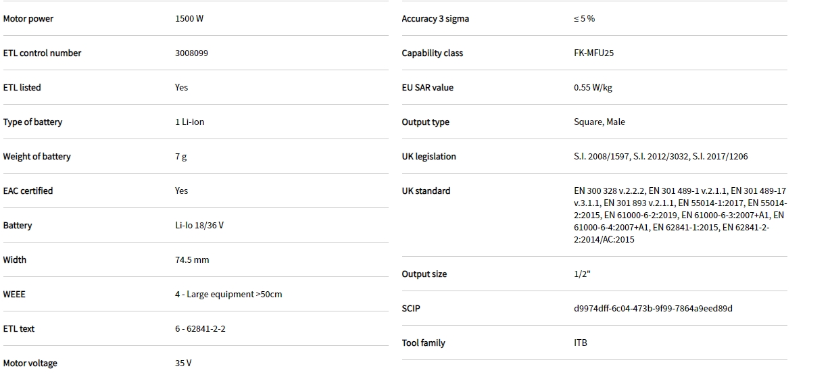Click the Accuracy 3 sigma label
The height and width of the screenshot is (377, 830).
coord(435,19)
